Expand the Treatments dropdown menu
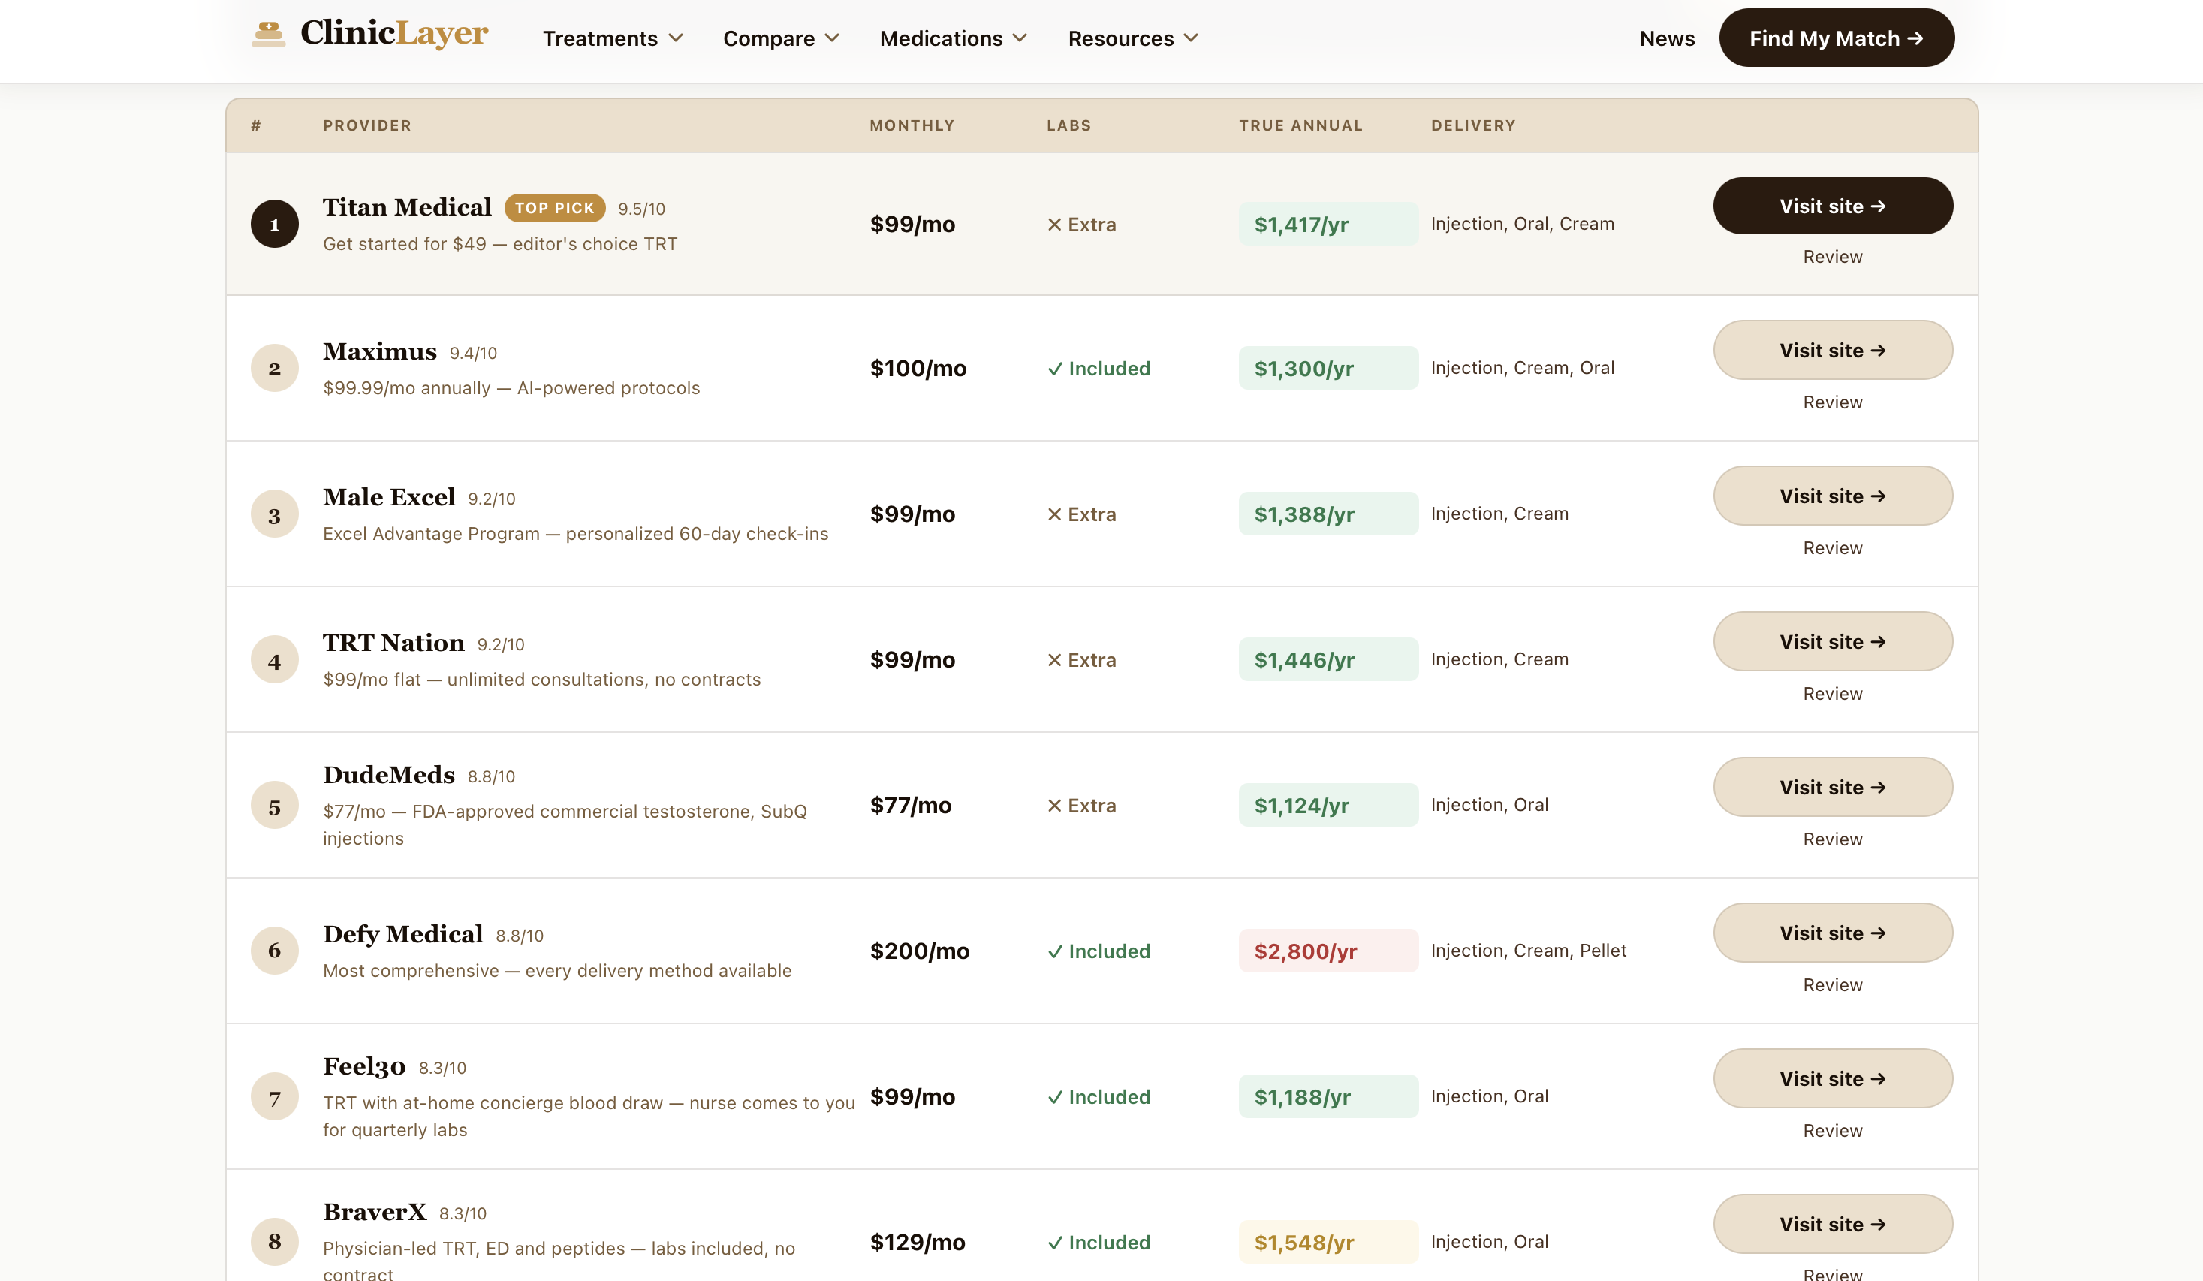 (612, 38)
